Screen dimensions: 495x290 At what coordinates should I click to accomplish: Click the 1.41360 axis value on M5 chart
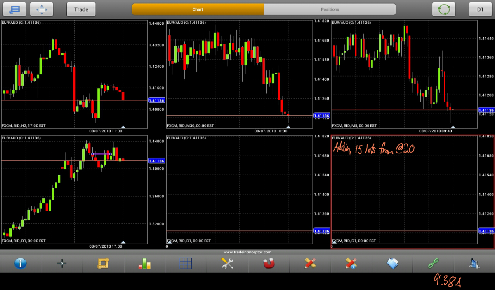click(486, 58)
